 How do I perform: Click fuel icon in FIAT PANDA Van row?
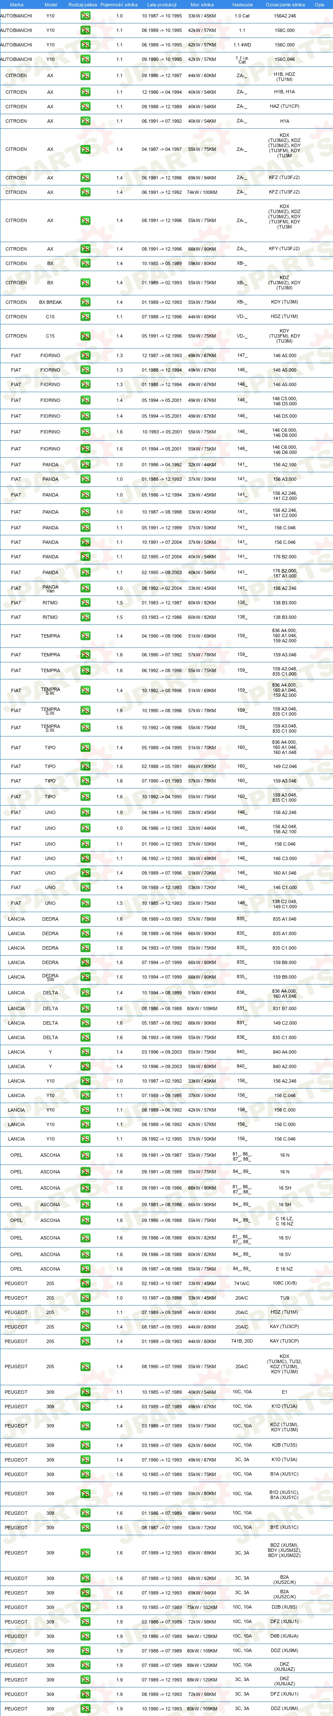point(85,588)
